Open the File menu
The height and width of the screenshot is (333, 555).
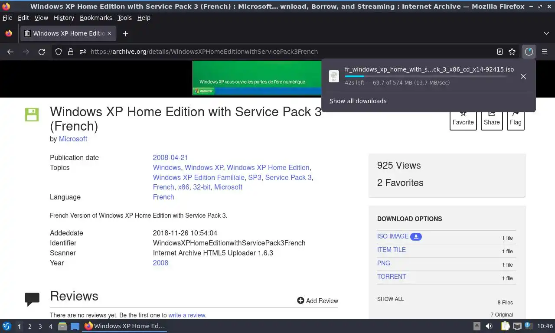point(7,18)
